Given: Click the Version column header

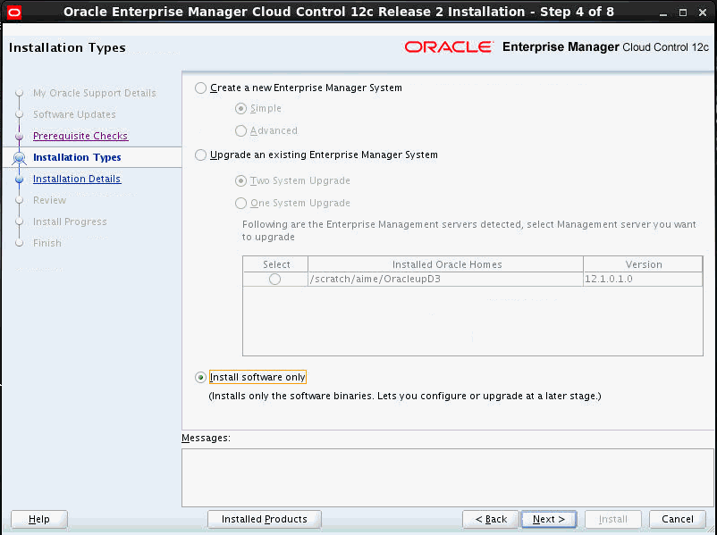Looking at the screenshot, I should [x=644, y=264].
